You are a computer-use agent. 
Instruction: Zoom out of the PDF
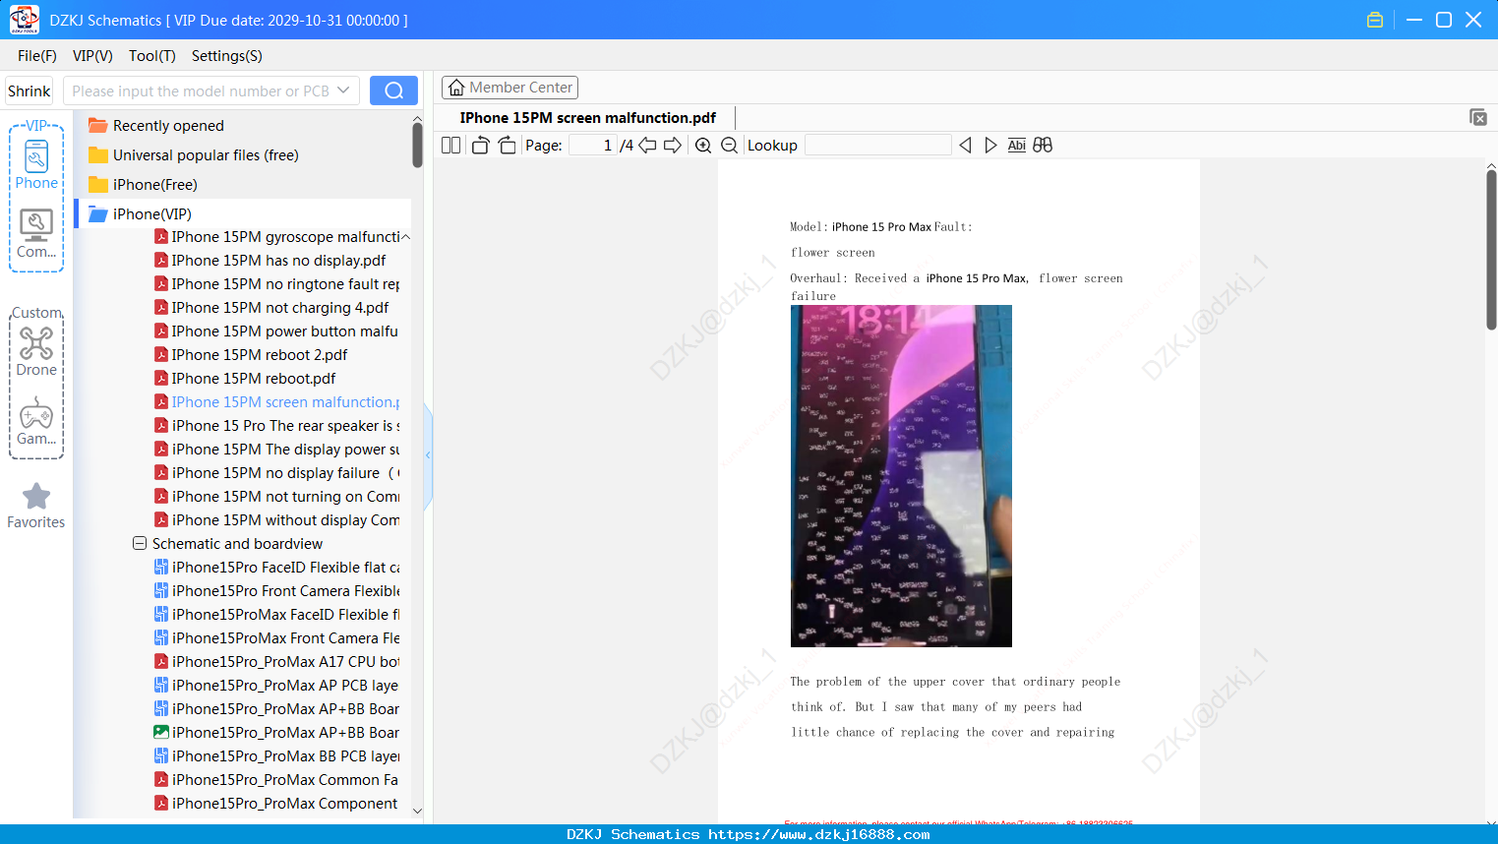729,146
